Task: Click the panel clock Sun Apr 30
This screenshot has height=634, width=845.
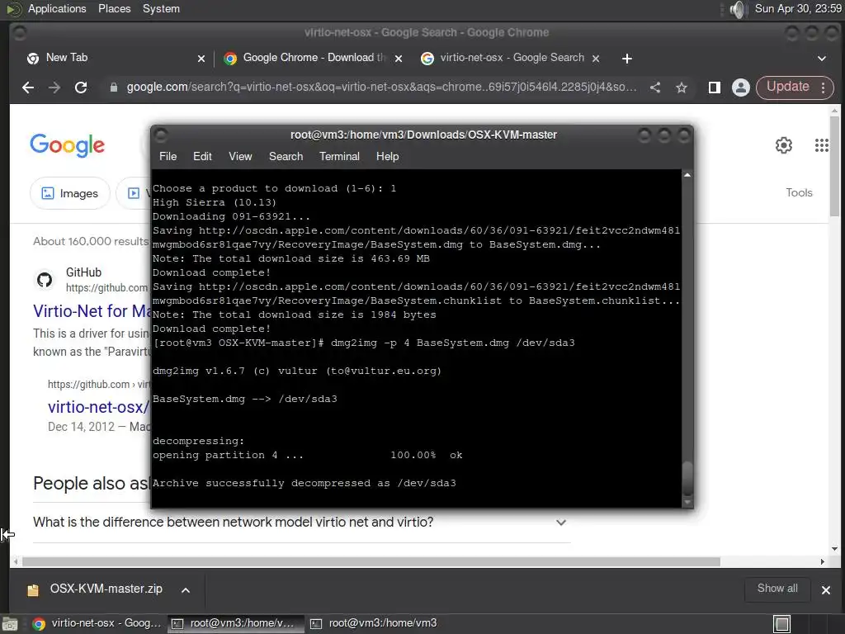Action: pyautogui.click(x=798, y=8)
